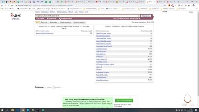Open 'honor 10' query link
This screenshot has width=199, height=112.
[x=99, y=70]
